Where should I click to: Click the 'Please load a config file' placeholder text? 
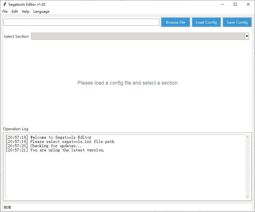point(127,83)
